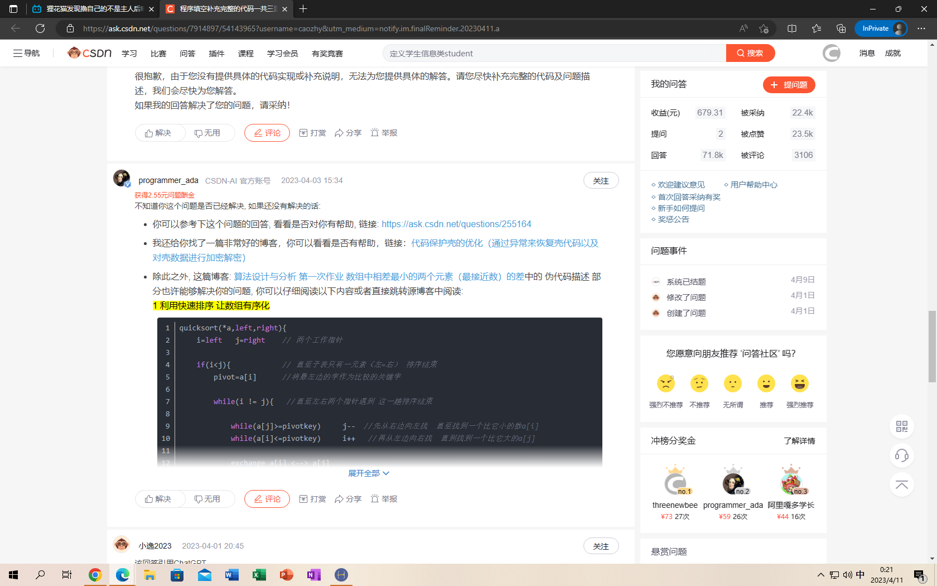Open Excel from the taskbar
The image size is (937, 586).
tap(259, 575)
